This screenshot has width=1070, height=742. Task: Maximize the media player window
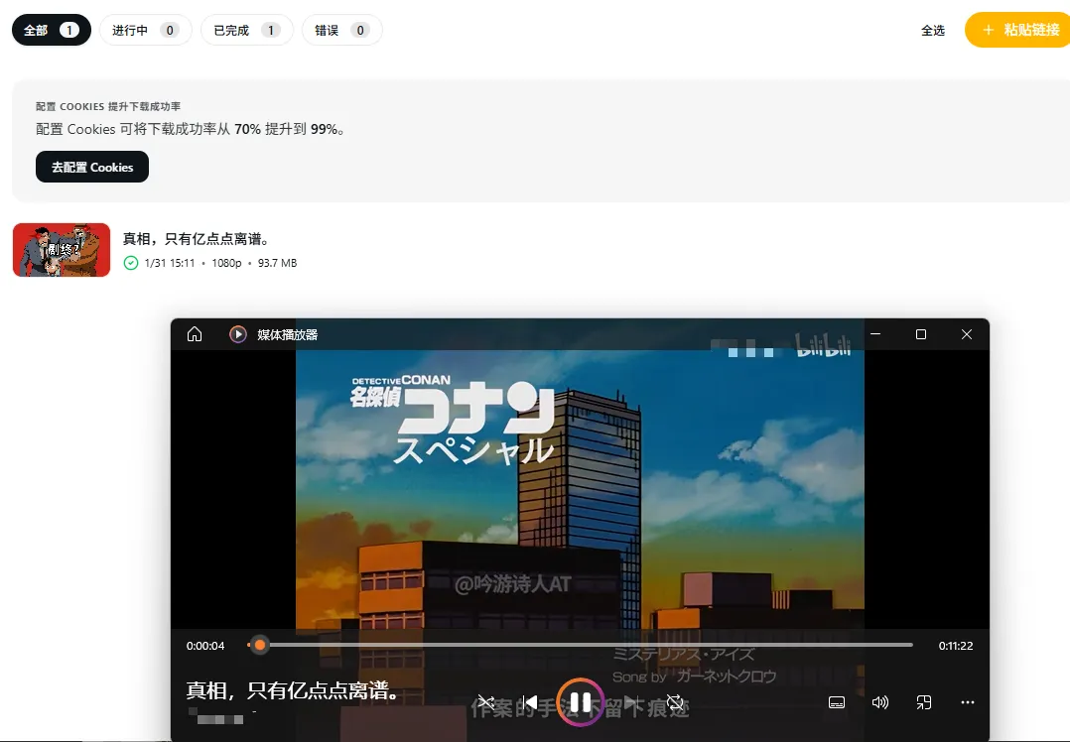(920, 334)
